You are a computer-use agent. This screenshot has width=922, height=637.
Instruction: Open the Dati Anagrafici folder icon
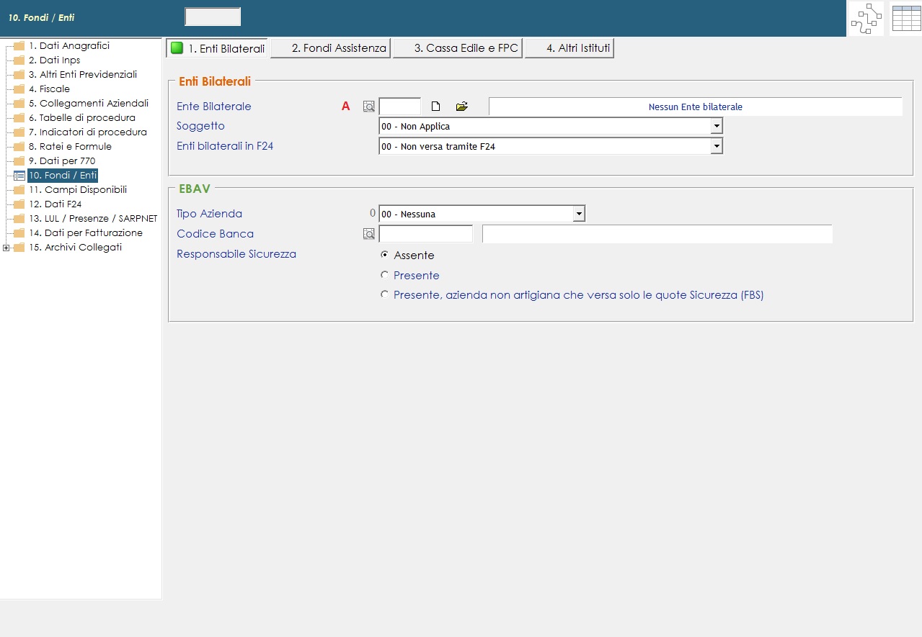pos(19,46)
